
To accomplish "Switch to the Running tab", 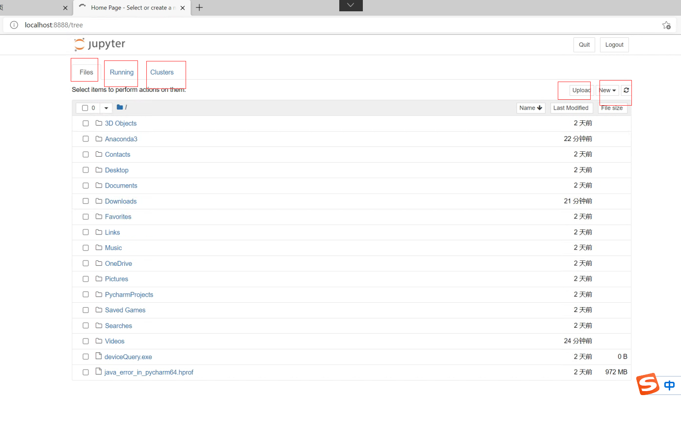I will tap(122, 72).
